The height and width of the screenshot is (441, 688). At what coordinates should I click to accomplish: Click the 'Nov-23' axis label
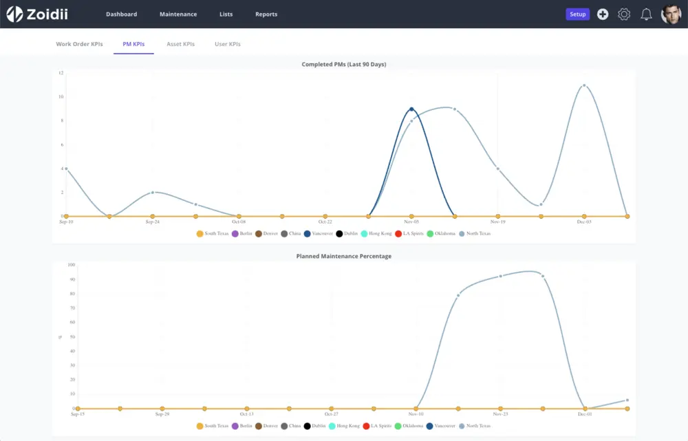pos(500,413)
